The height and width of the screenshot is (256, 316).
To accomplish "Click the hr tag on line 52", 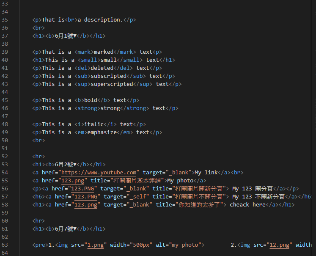I will (x=38, y=157).
